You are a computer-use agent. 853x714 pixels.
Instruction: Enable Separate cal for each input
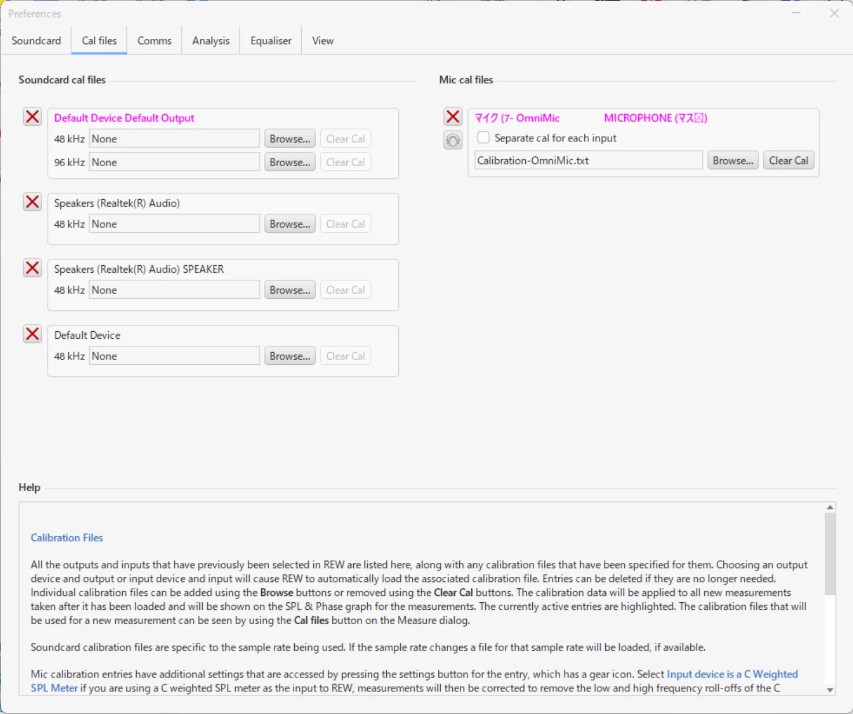pyautogui.click(x=484, y=138)
